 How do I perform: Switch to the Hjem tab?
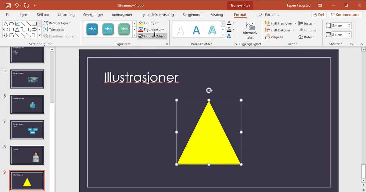point(24,15)
